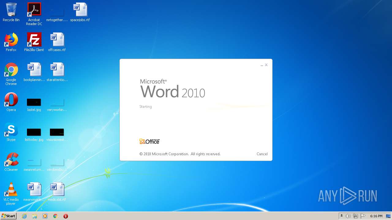Select medicalal.rtf document icon

(57, 192)
